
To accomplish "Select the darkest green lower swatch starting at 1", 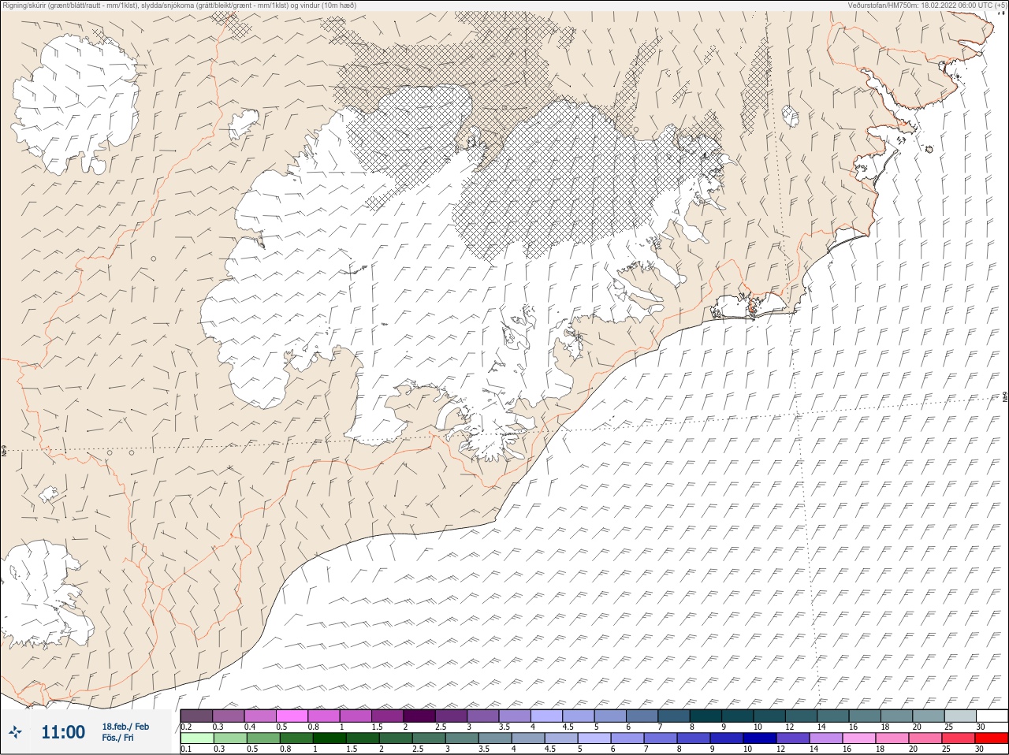I will click(330, 738).
